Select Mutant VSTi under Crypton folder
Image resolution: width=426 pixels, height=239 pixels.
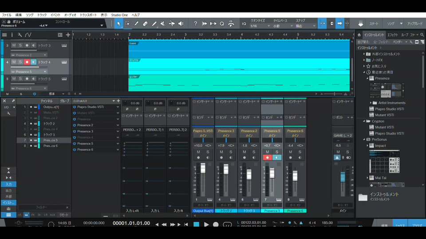pyautogui.click(x=384, y=127)
